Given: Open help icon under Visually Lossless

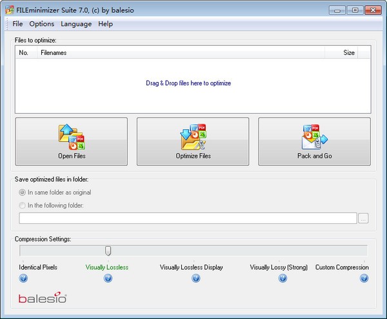Looking at the screenshot, I should (108, 278).
